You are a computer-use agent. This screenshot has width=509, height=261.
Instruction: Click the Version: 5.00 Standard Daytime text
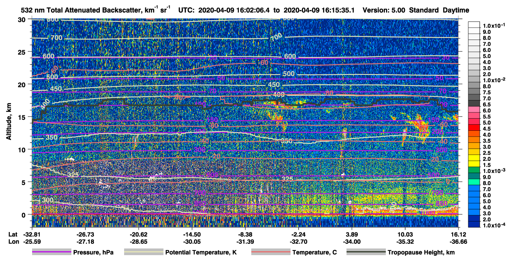point(416,10)
